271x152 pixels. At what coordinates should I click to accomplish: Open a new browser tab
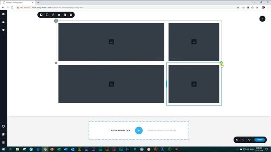tap(38, 3)
